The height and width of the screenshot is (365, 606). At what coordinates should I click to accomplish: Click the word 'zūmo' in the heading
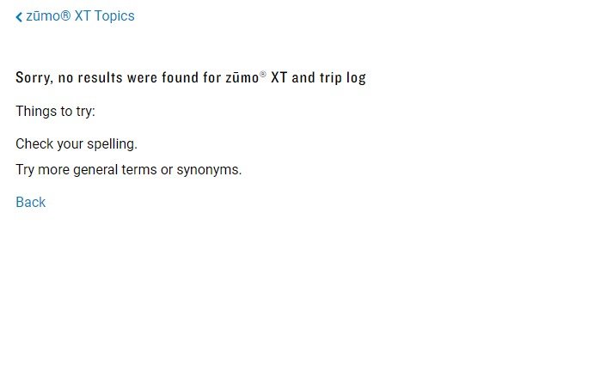[242, 77]
